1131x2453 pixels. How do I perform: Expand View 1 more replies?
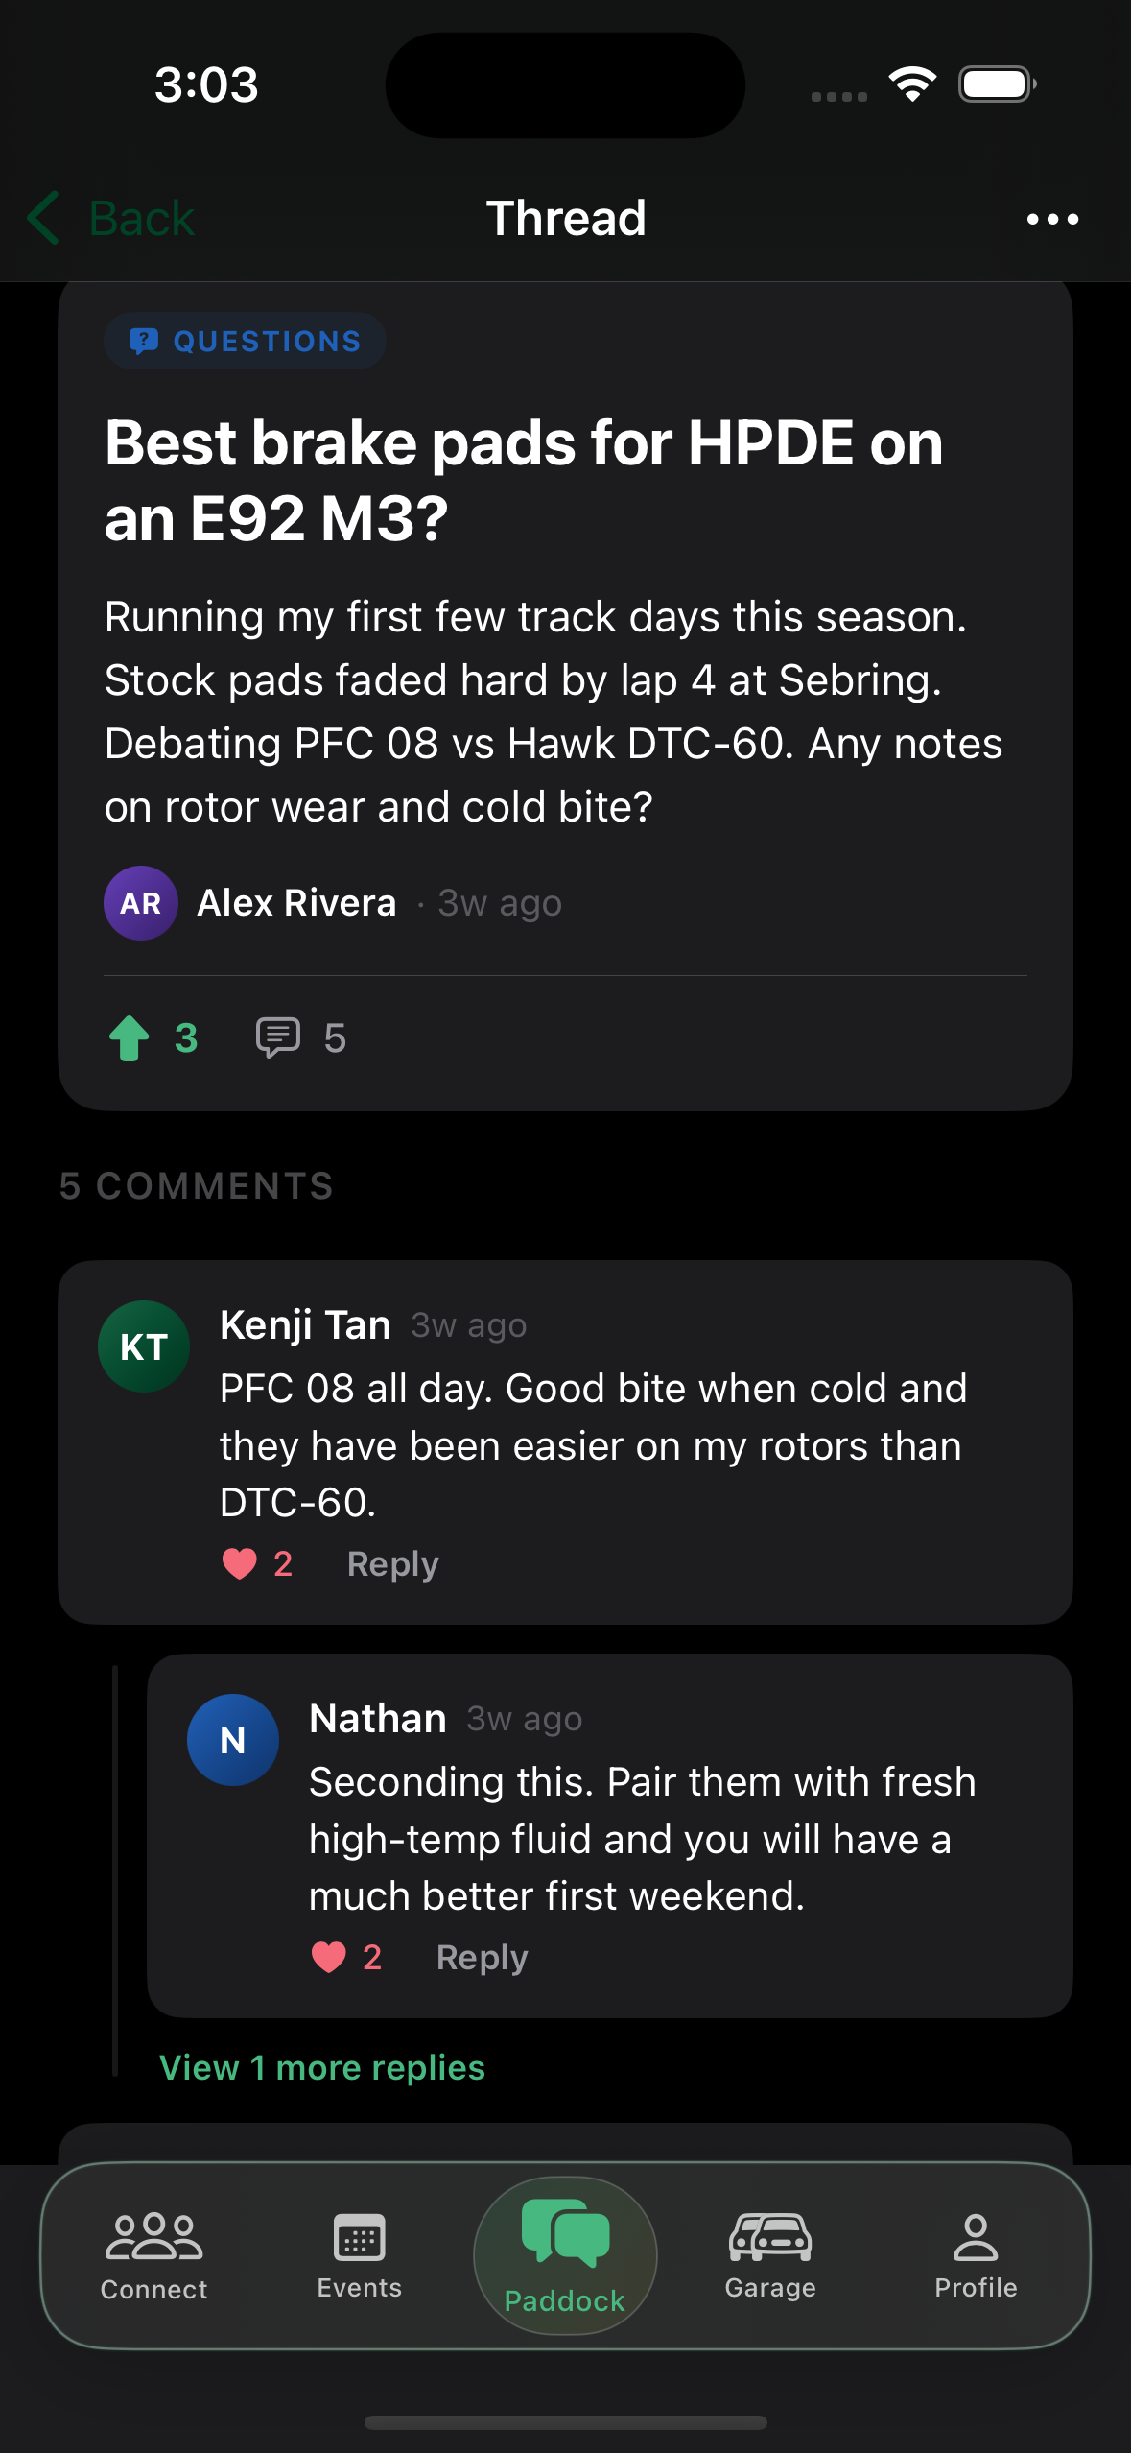click(322, 2067)
